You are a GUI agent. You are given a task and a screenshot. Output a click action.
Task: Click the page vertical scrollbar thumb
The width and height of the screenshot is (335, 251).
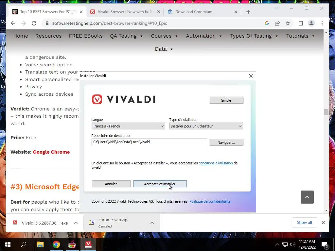(326, 112)
